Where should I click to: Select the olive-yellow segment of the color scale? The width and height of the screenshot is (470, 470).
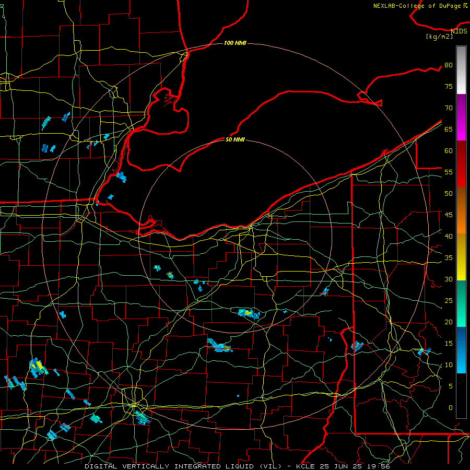click(461, 257)
